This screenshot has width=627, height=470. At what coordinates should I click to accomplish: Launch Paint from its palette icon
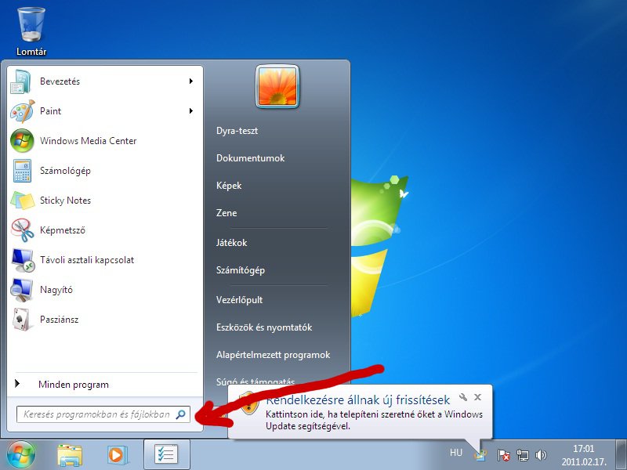pos(22,111)
